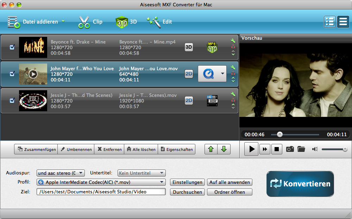352x219 pixels.
Task: Click Durchsuchen to choose destination
Action: (x=188, y=192)
